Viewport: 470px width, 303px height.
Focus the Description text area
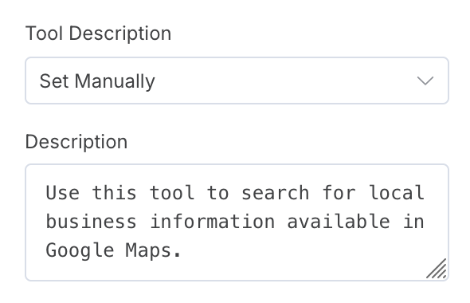[x=237, y=222]
